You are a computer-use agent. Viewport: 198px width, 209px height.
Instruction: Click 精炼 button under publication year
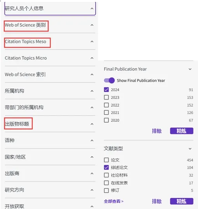click(x=182, y=131)
